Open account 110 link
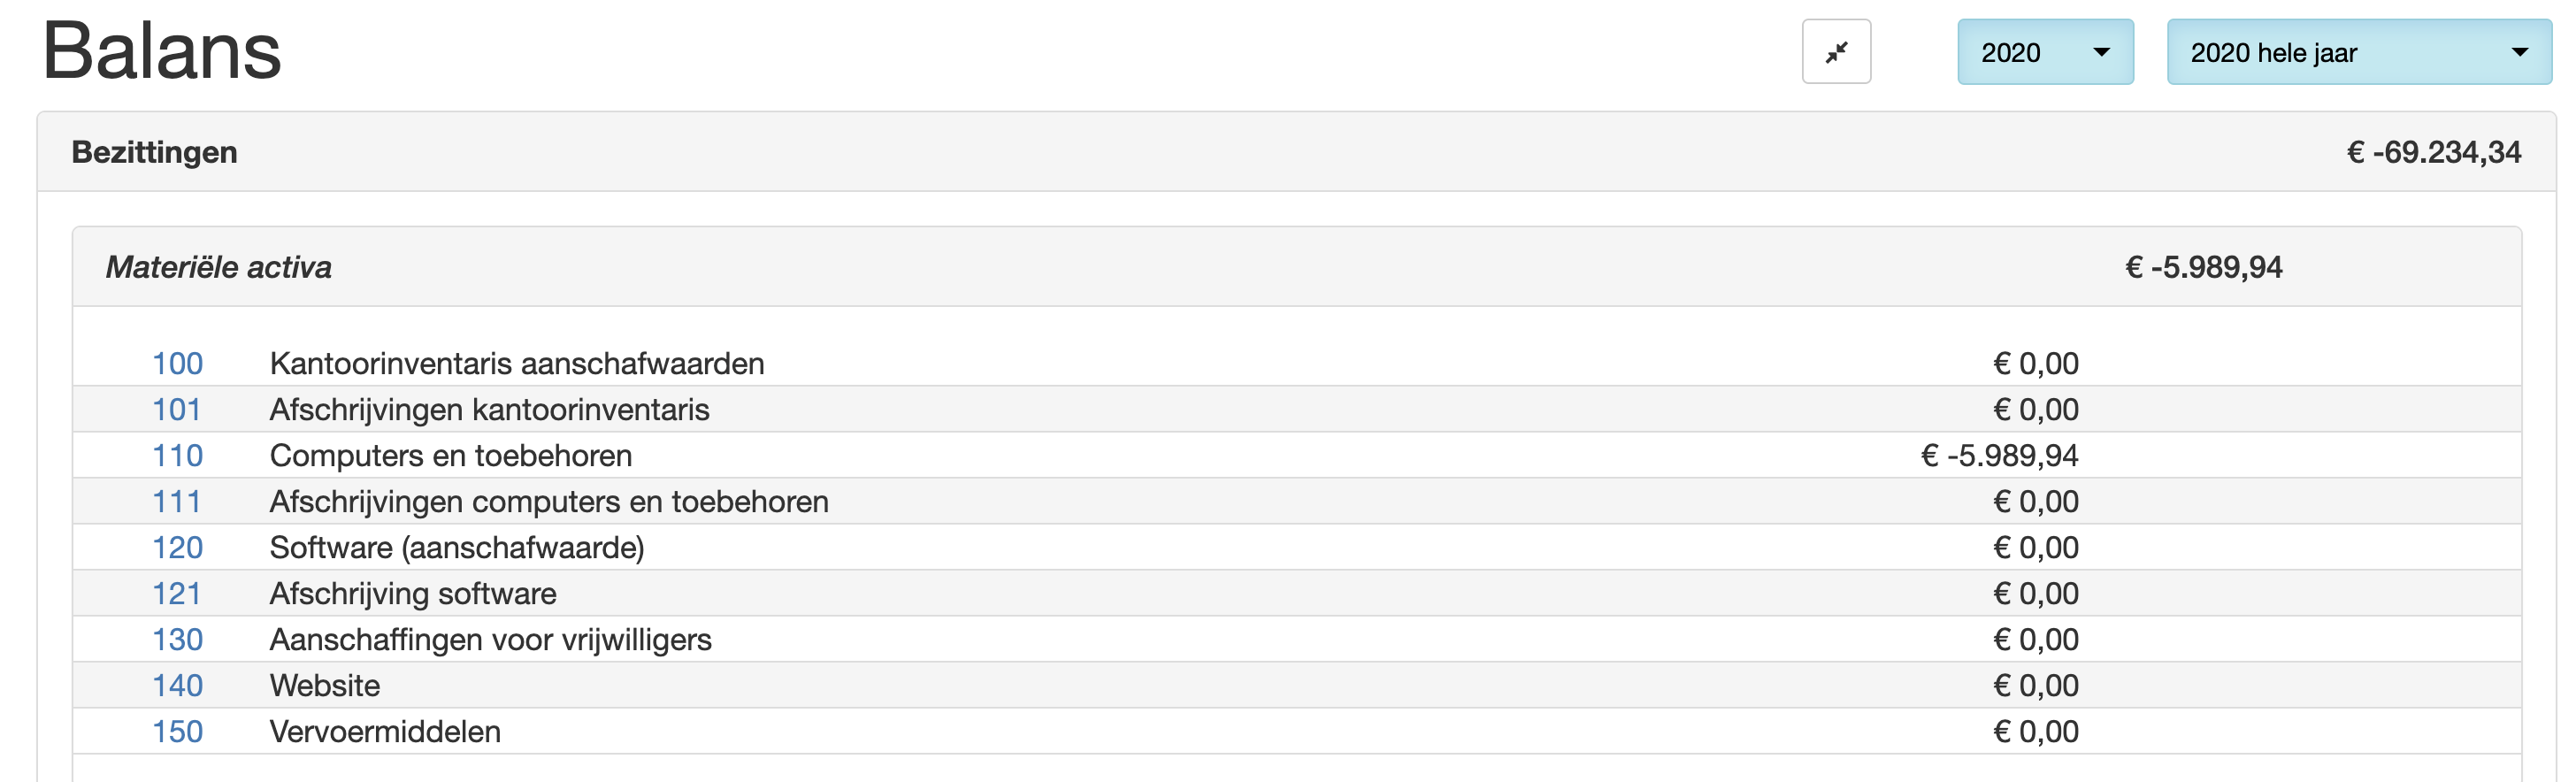The width and height of the screenshot is (2576, 782). 177,455
